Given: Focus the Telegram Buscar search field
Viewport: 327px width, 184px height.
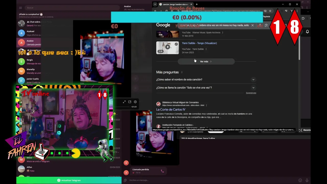Looking at the screenshot, I should 72,8.
